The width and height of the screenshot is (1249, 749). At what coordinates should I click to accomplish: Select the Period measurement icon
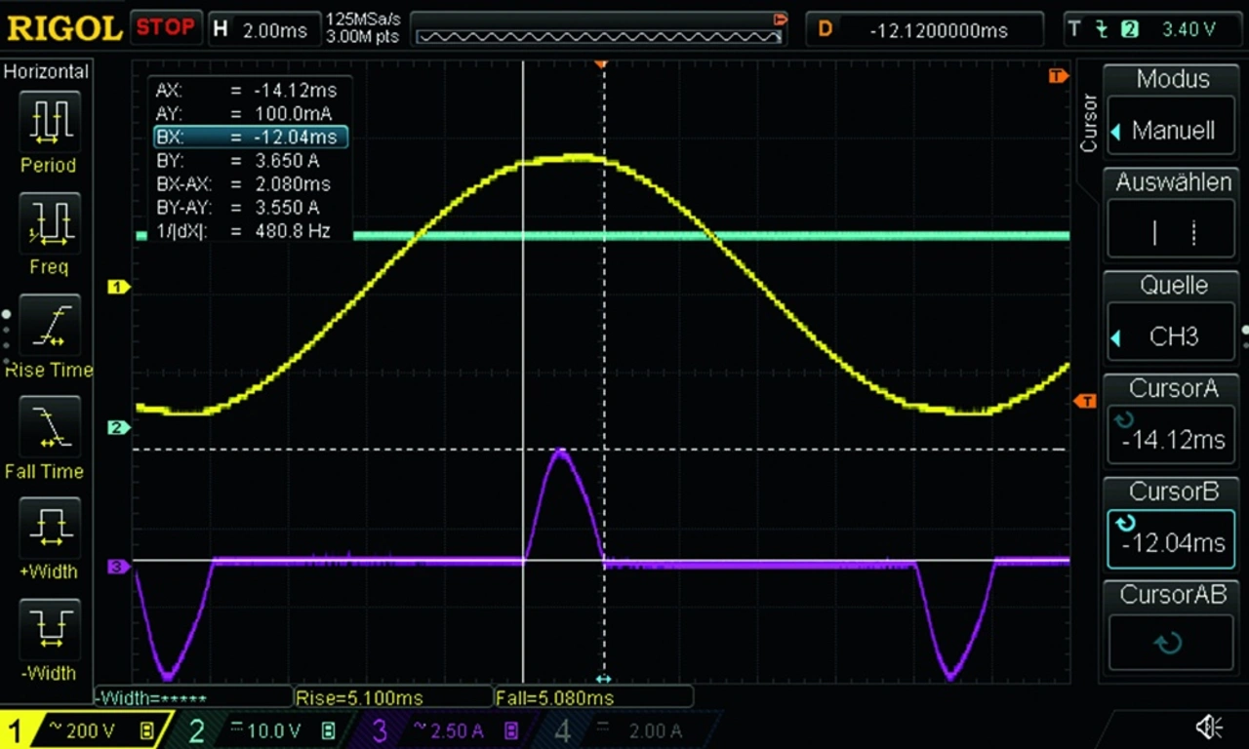click(48, 120)
